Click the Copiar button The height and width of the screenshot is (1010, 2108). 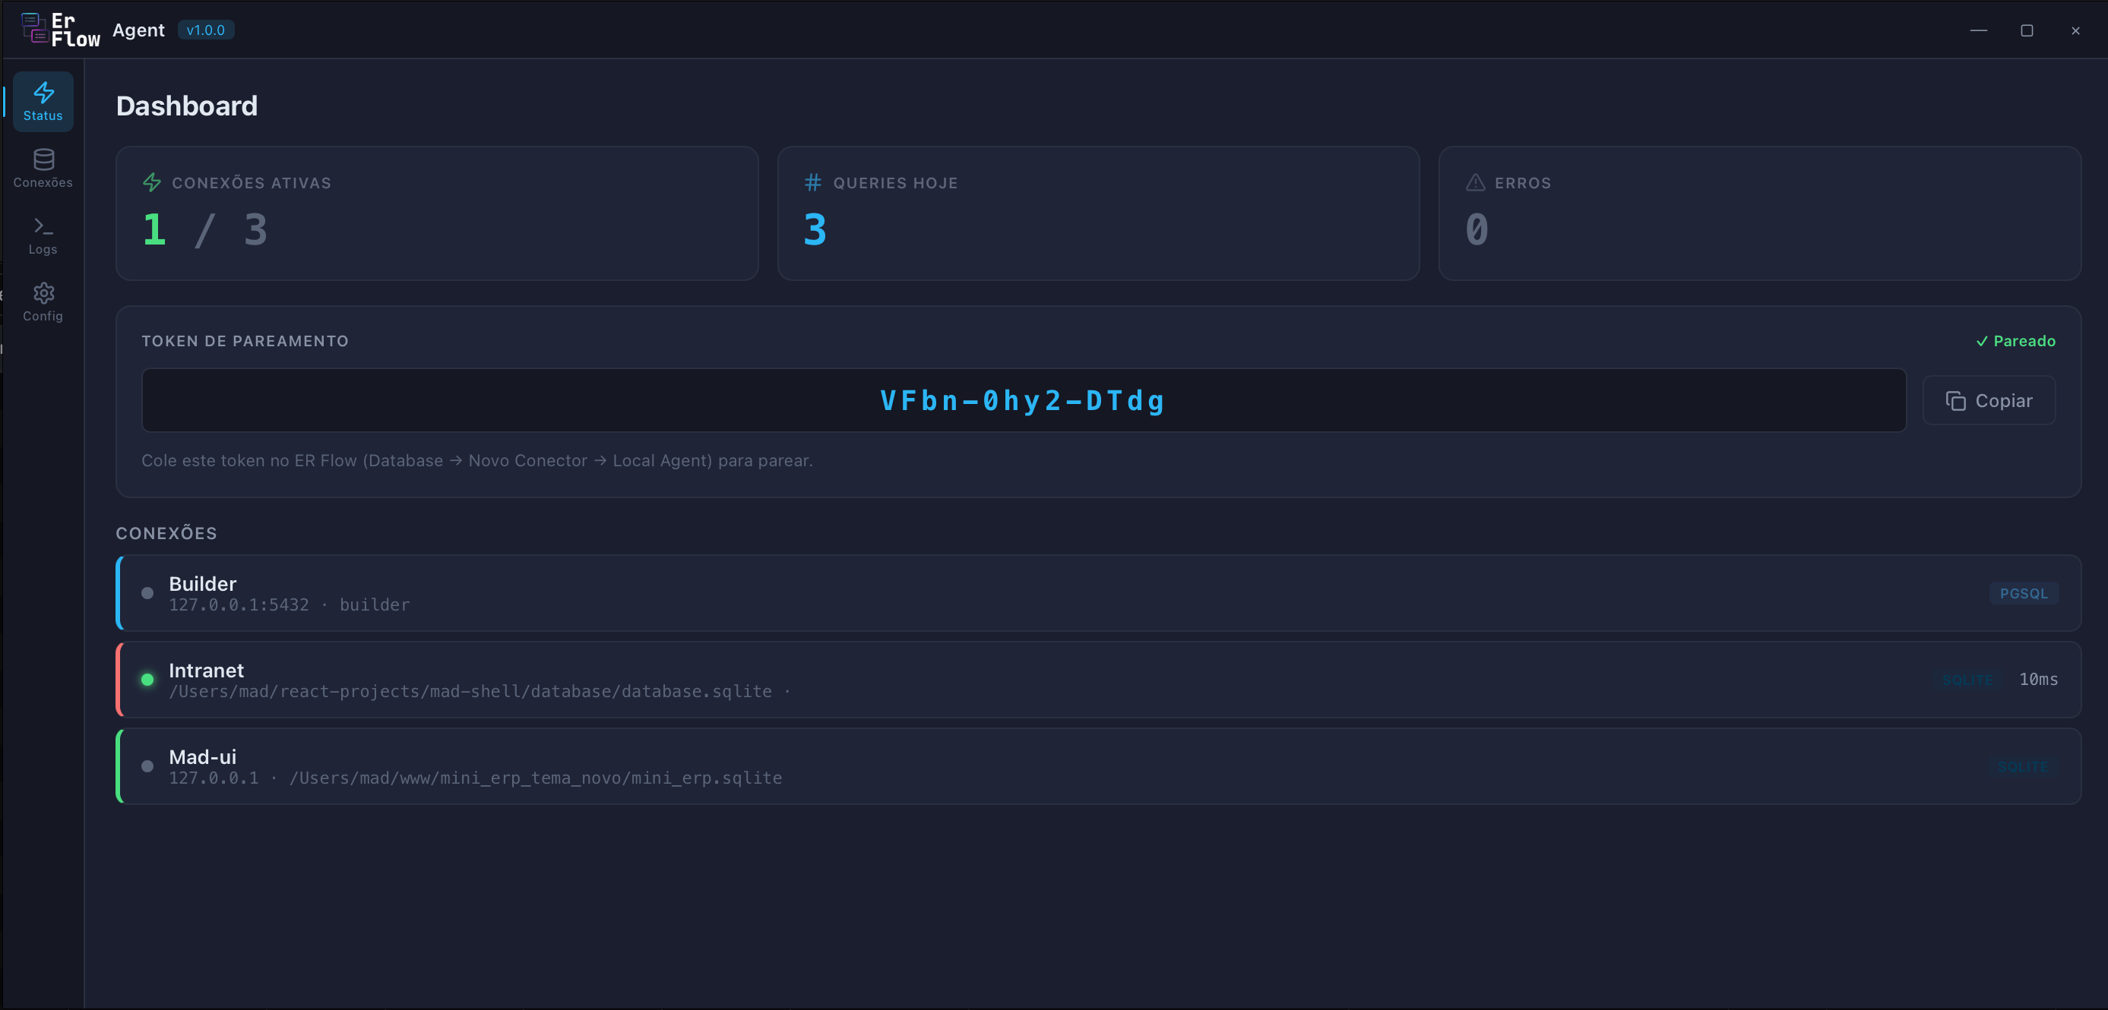click(1989, 401)
